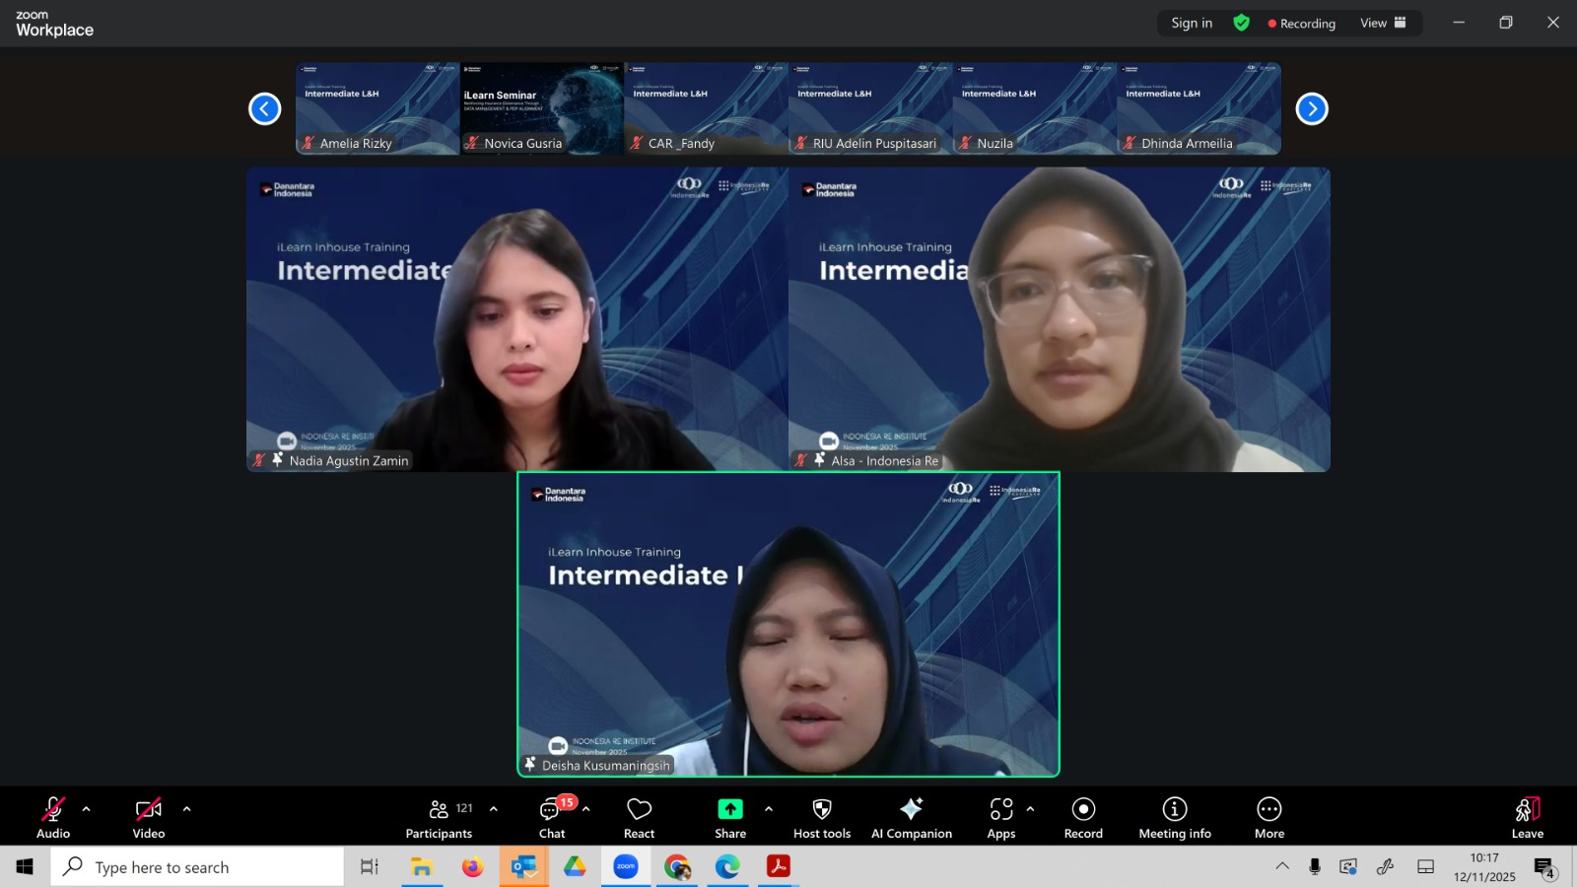The width and height of the screenshot is (1577, 887).
Task: Unmute microphone using Audio button
Action: (x=53, y=818)
